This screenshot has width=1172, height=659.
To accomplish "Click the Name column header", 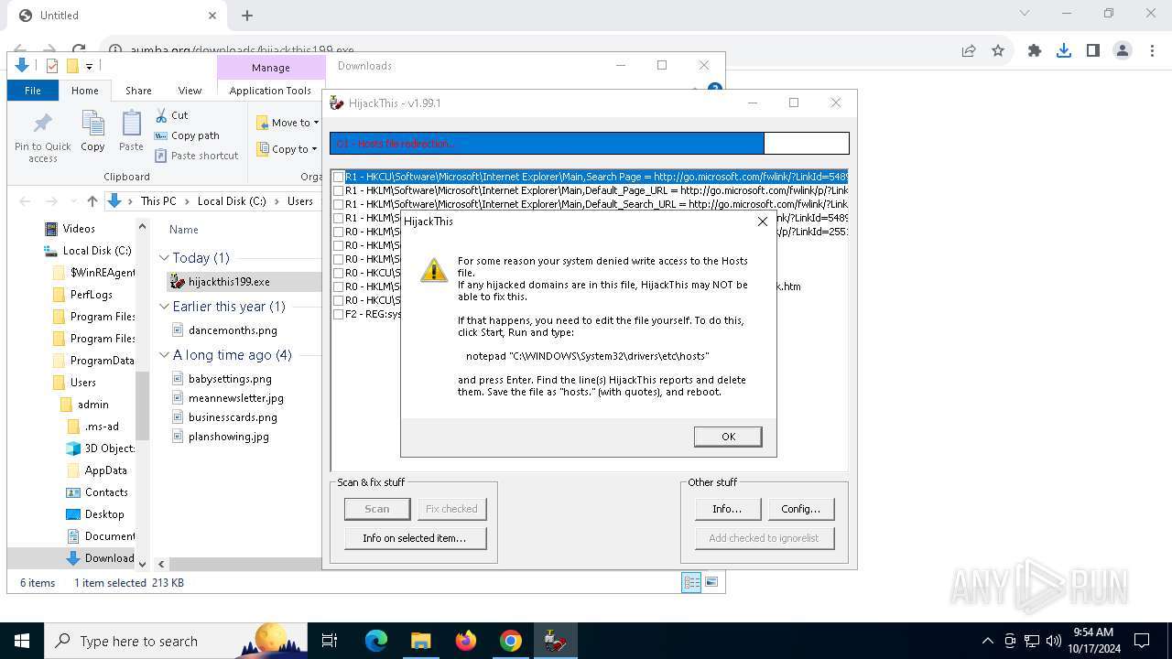I will click(x=184, y=230).
